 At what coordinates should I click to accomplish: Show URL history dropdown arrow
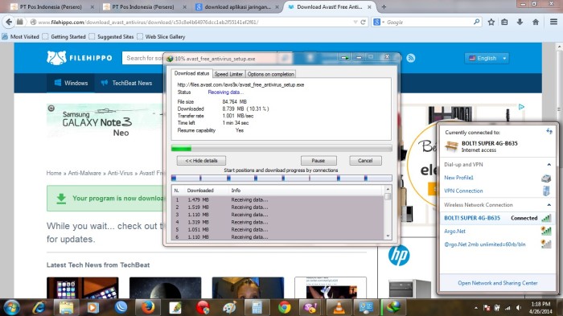click(355, 23)
